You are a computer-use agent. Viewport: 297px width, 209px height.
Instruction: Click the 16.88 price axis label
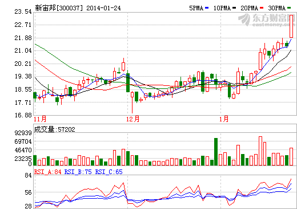(x=23, y=115)
